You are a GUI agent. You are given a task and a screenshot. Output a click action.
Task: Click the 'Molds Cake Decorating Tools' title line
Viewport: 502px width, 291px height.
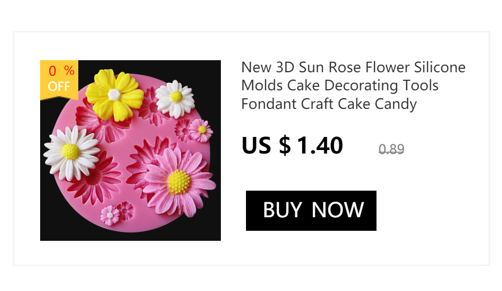click(x=340, y=85)
